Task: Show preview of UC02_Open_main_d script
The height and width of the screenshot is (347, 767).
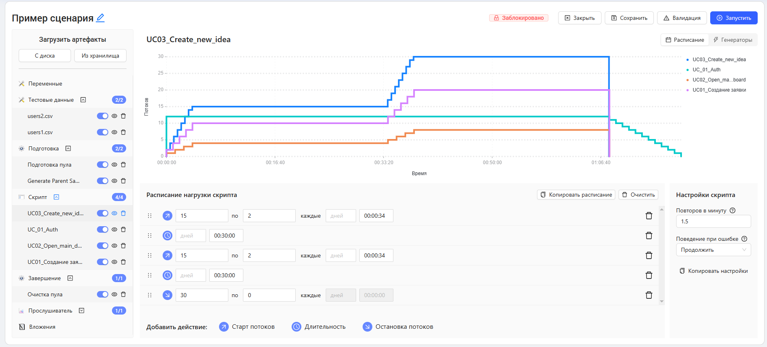Action: point(114,246)
